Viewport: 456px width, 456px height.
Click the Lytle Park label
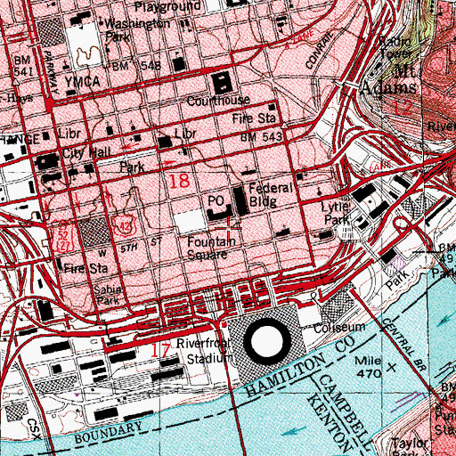pyautogui.click(x=336, y=213)
